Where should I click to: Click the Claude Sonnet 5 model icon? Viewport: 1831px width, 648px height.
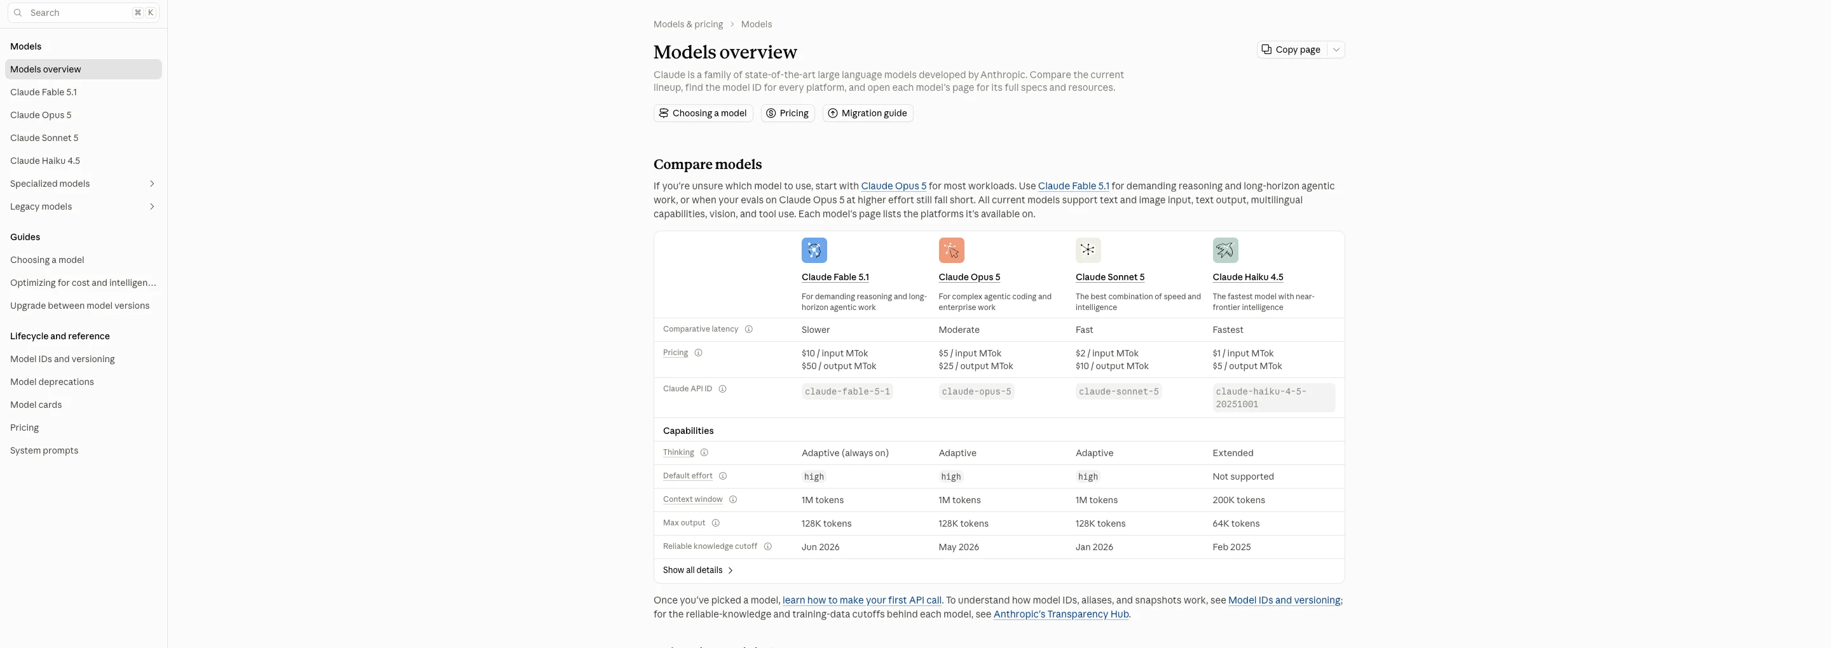[x=1088, y=250]
